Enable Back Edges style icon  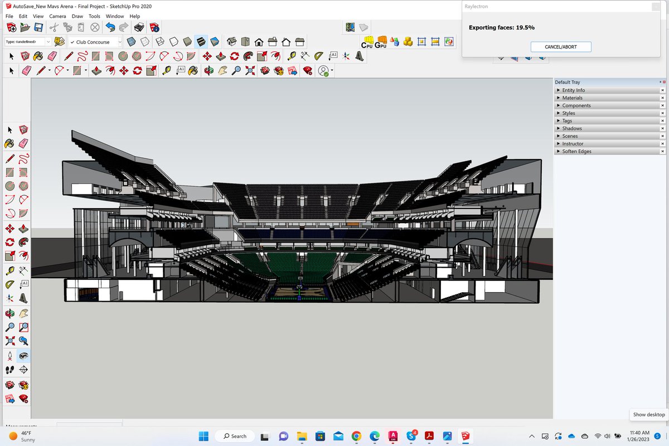pyautogui.click(x=144, y=42)
